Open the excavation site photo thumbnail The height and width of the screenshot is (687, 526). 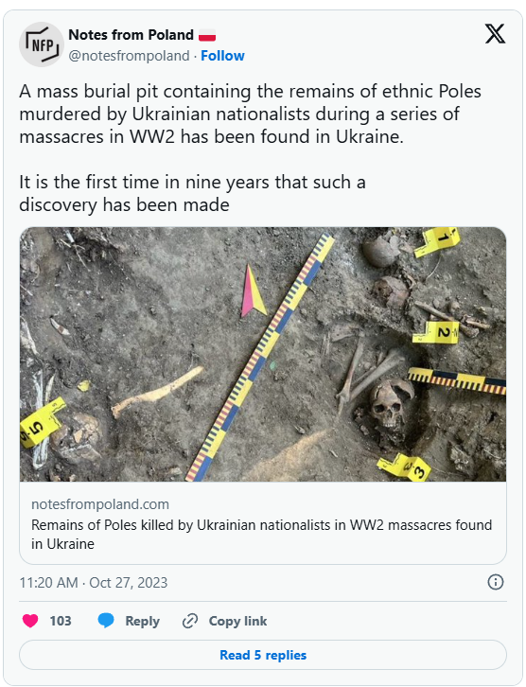[x=263, y=354]
